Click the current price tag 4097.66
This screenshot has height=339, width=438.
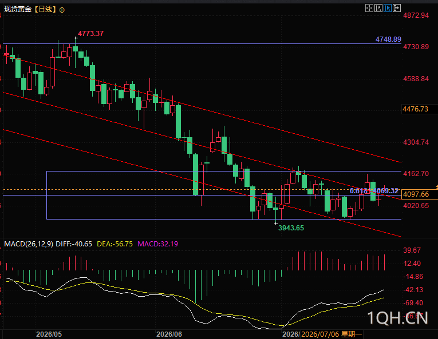click(416, 194)
